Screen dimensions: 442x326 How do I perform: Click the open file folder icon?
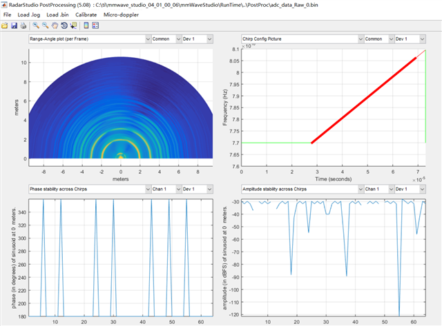click(x=5, y=26)
